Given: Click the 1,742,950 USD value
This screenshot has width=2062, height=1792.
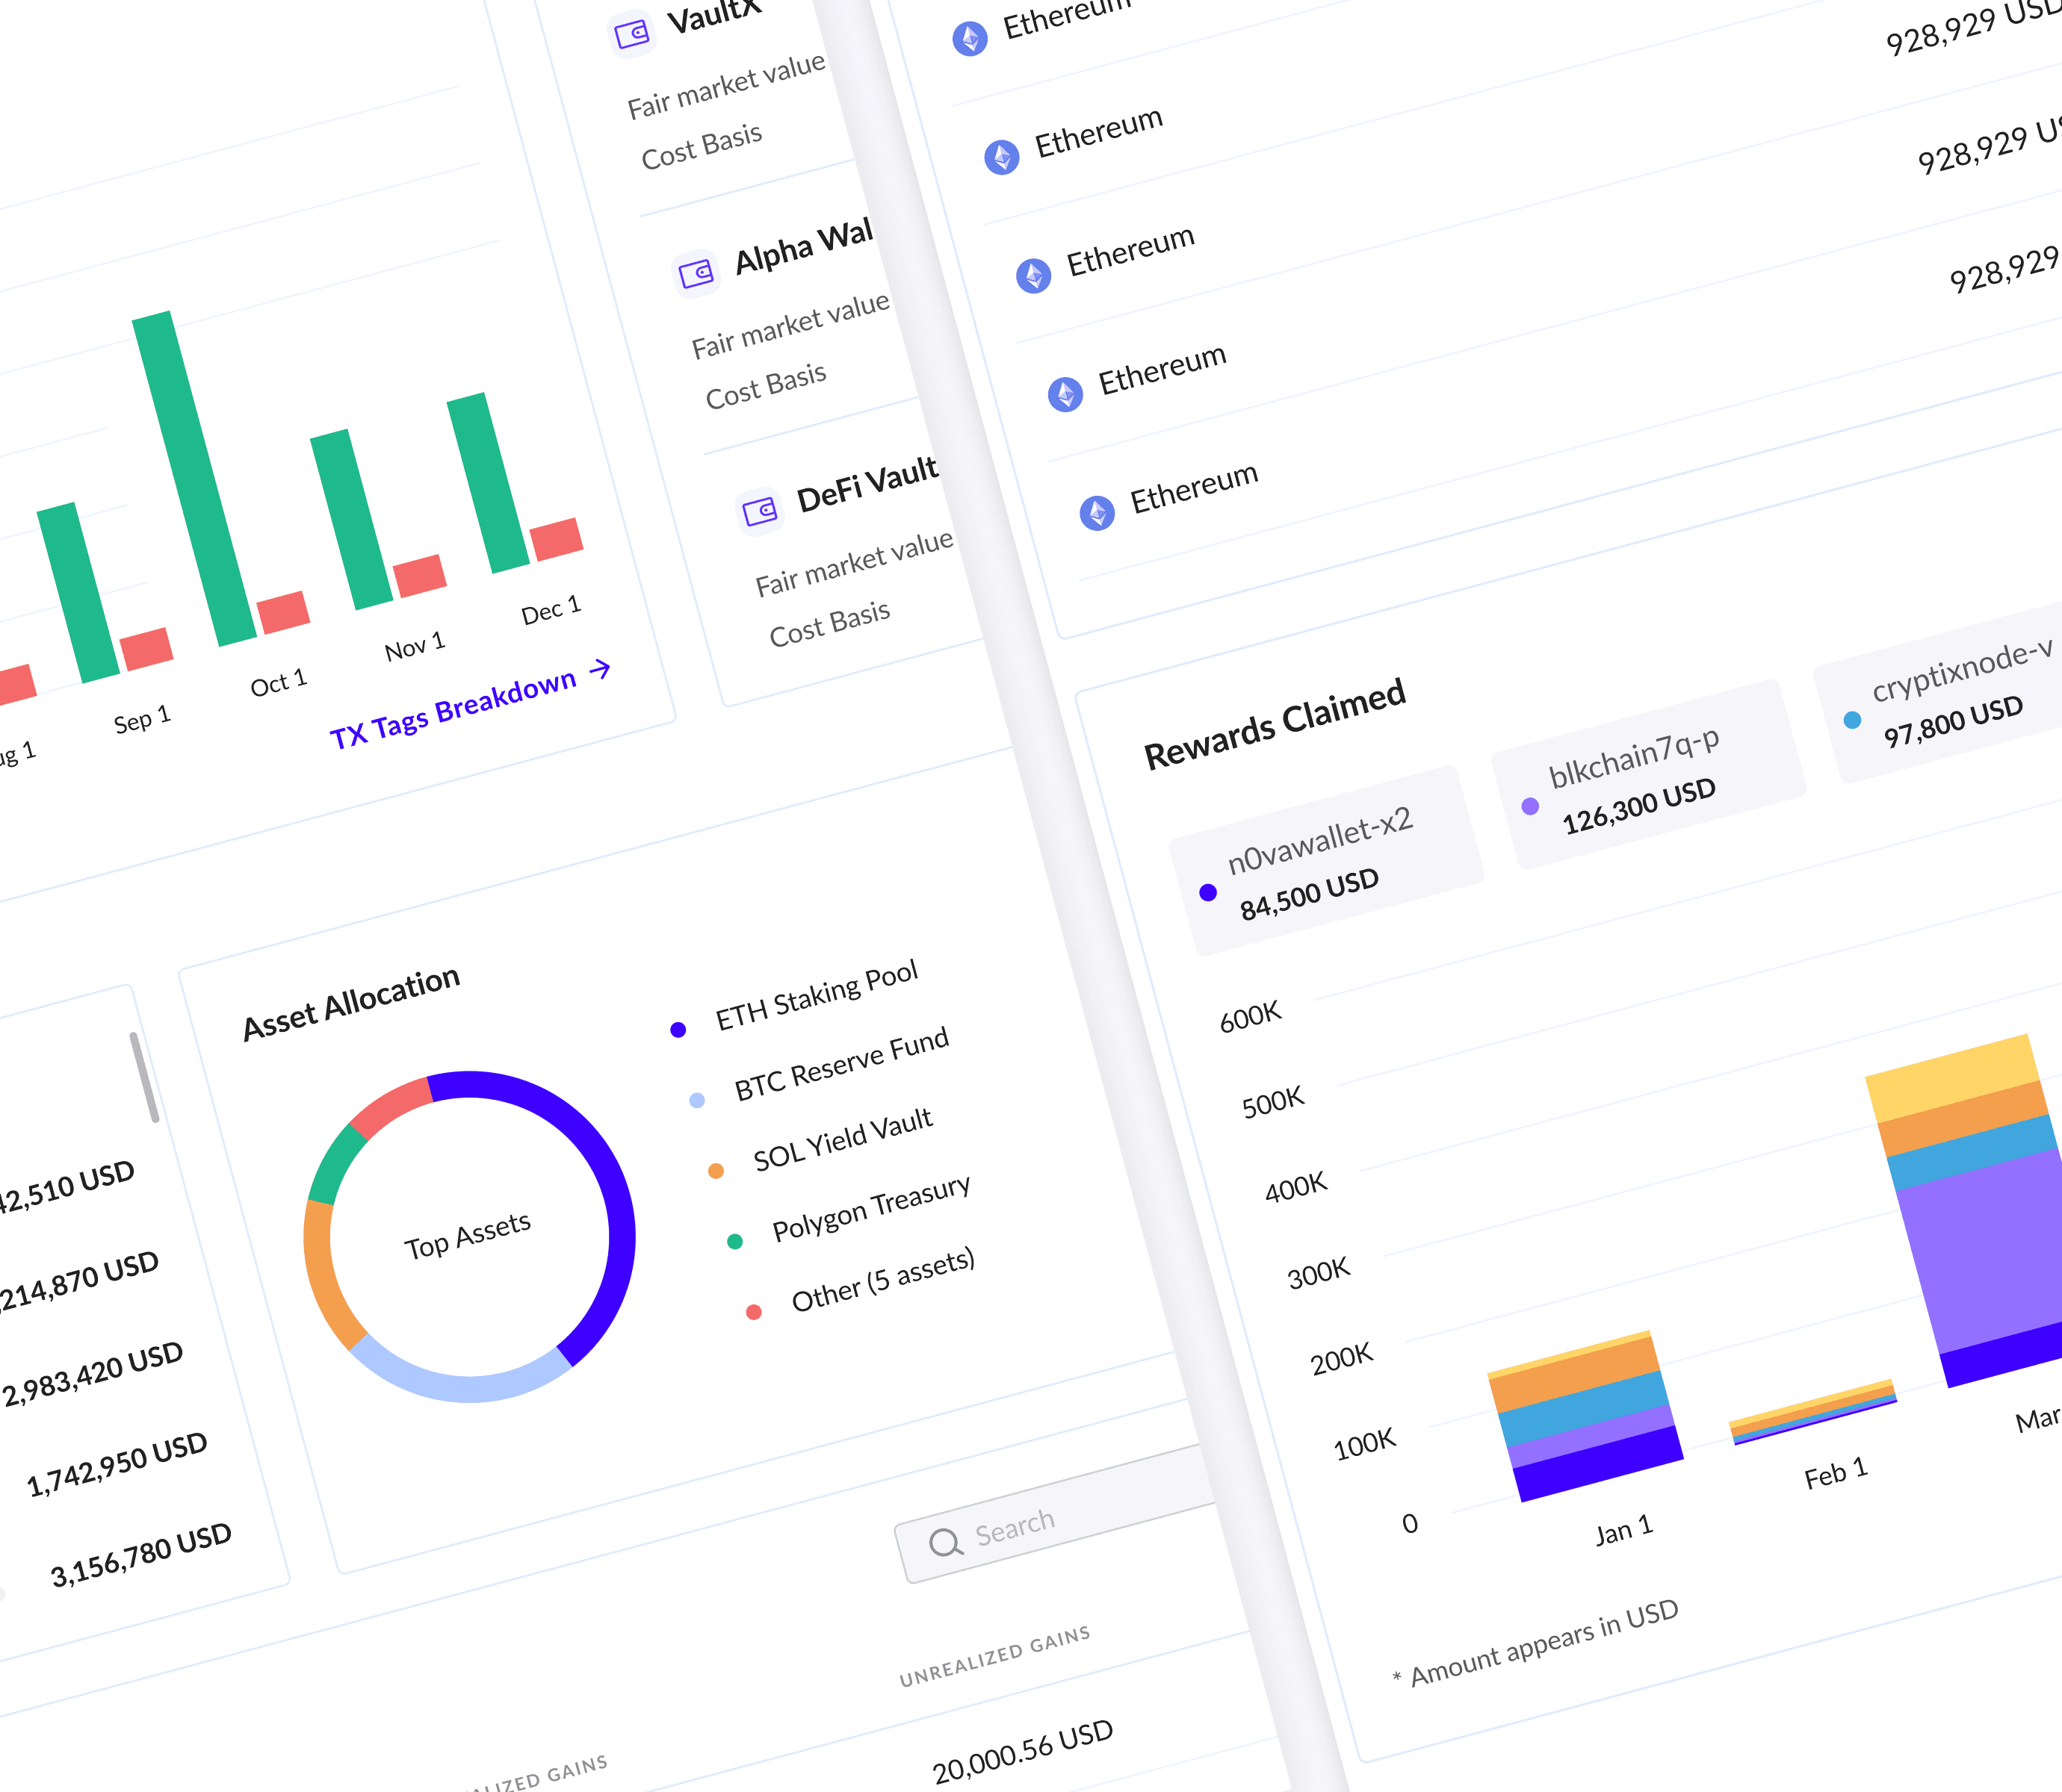Looking at the screenshot, I should tap(117, 1464).
